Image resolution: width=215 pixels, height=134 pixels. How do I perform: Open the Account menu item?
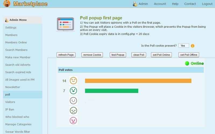160,4
